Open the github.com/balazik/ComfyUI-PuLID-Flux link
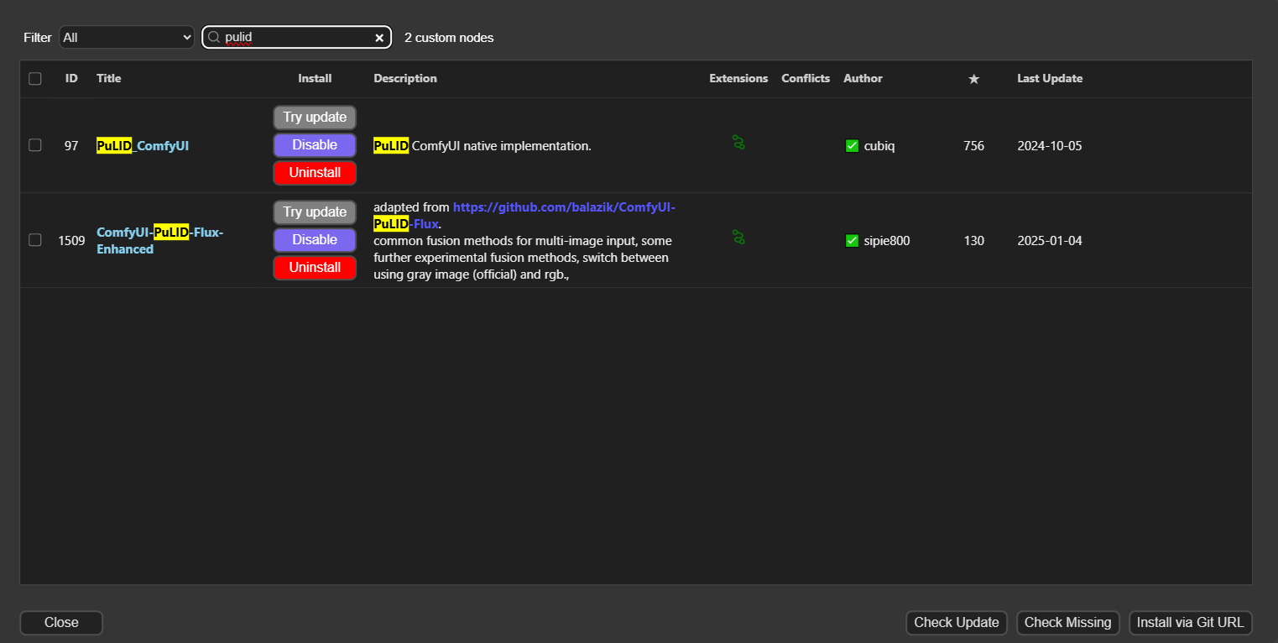The height and width of the screenshot is (643, 1278). [524, 216]
